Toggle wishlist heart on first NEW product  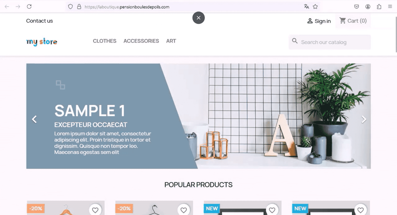(272, 210)
